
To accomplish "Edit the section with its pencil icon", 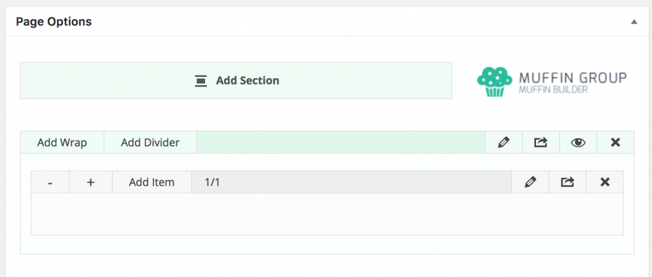I will [x=504, y=142].
